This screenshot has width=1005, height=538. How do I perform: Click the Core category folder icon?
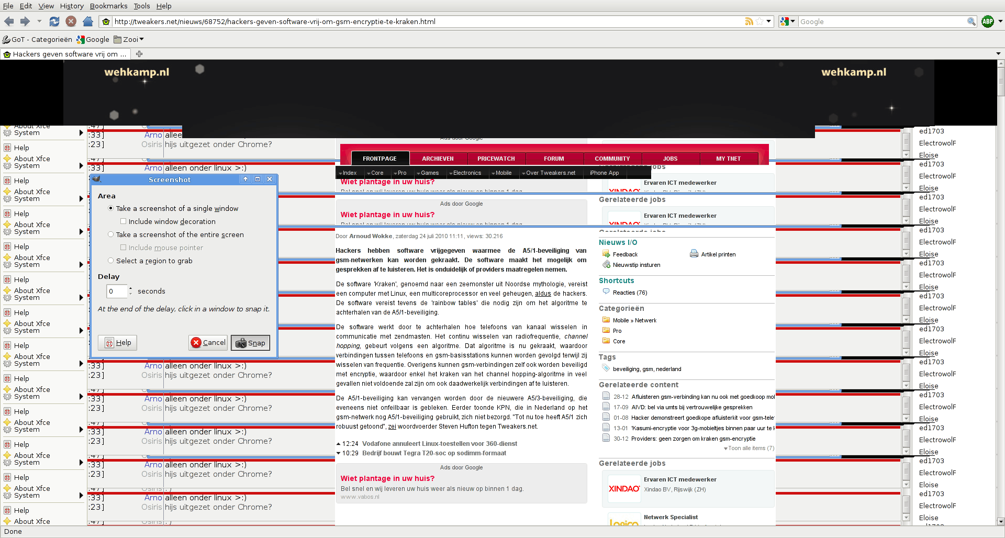click(606, 341)
